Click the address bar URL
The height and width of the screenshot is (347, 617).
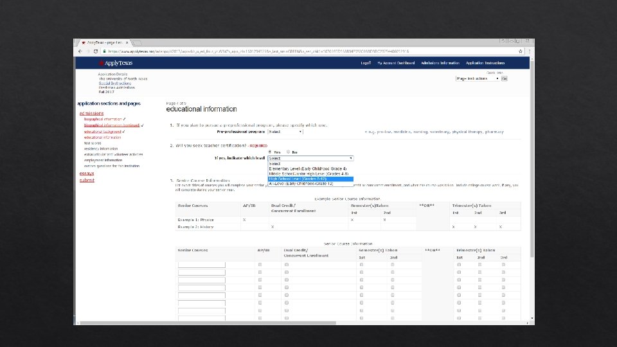pos(258,51)
